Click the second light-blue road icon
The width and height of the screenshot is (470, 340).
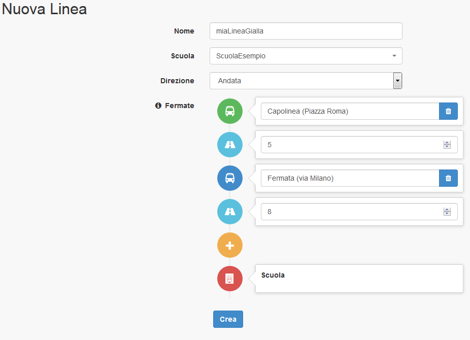click(x=230, y=212)
